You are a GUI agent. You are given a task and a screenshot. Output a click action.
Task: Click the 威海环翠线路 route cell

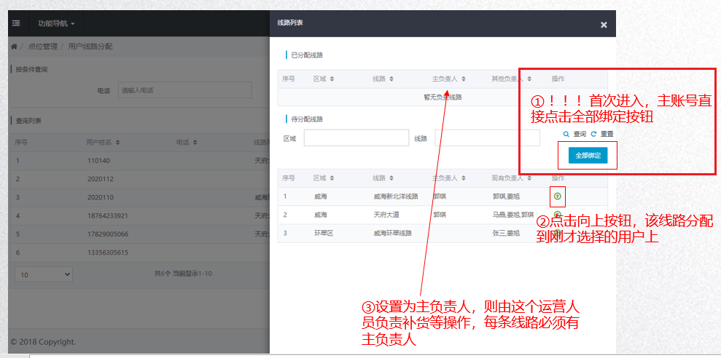tap(392, 233)
